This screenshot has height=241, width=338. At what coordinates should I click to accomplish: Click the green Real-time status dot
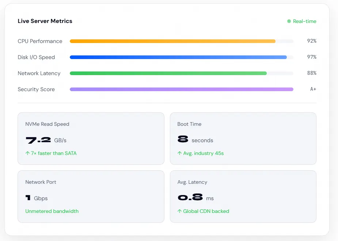coord(289,21)
